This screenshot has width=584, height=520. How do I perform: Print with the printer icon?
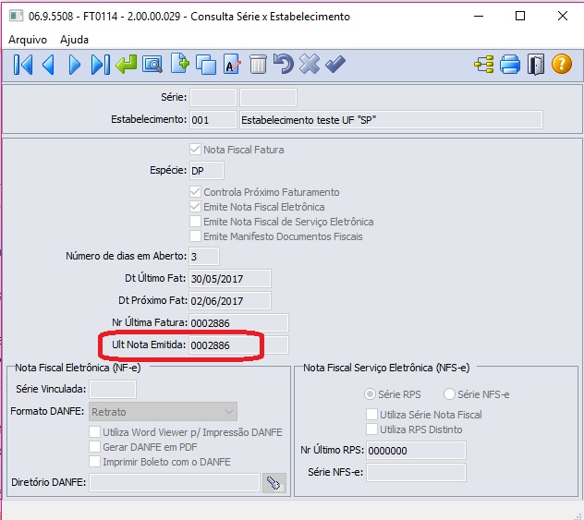coord(510,64)
